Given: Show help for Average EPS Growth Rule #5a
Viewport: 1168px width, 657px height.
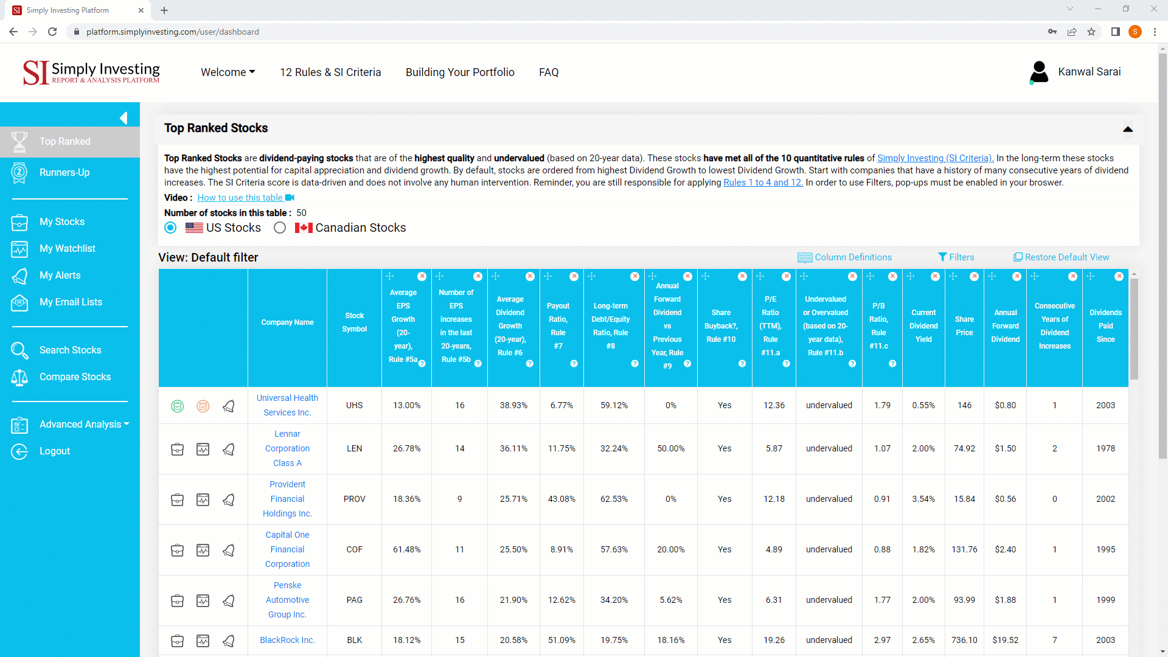Looking at the screenshot, I should (422, 364).
